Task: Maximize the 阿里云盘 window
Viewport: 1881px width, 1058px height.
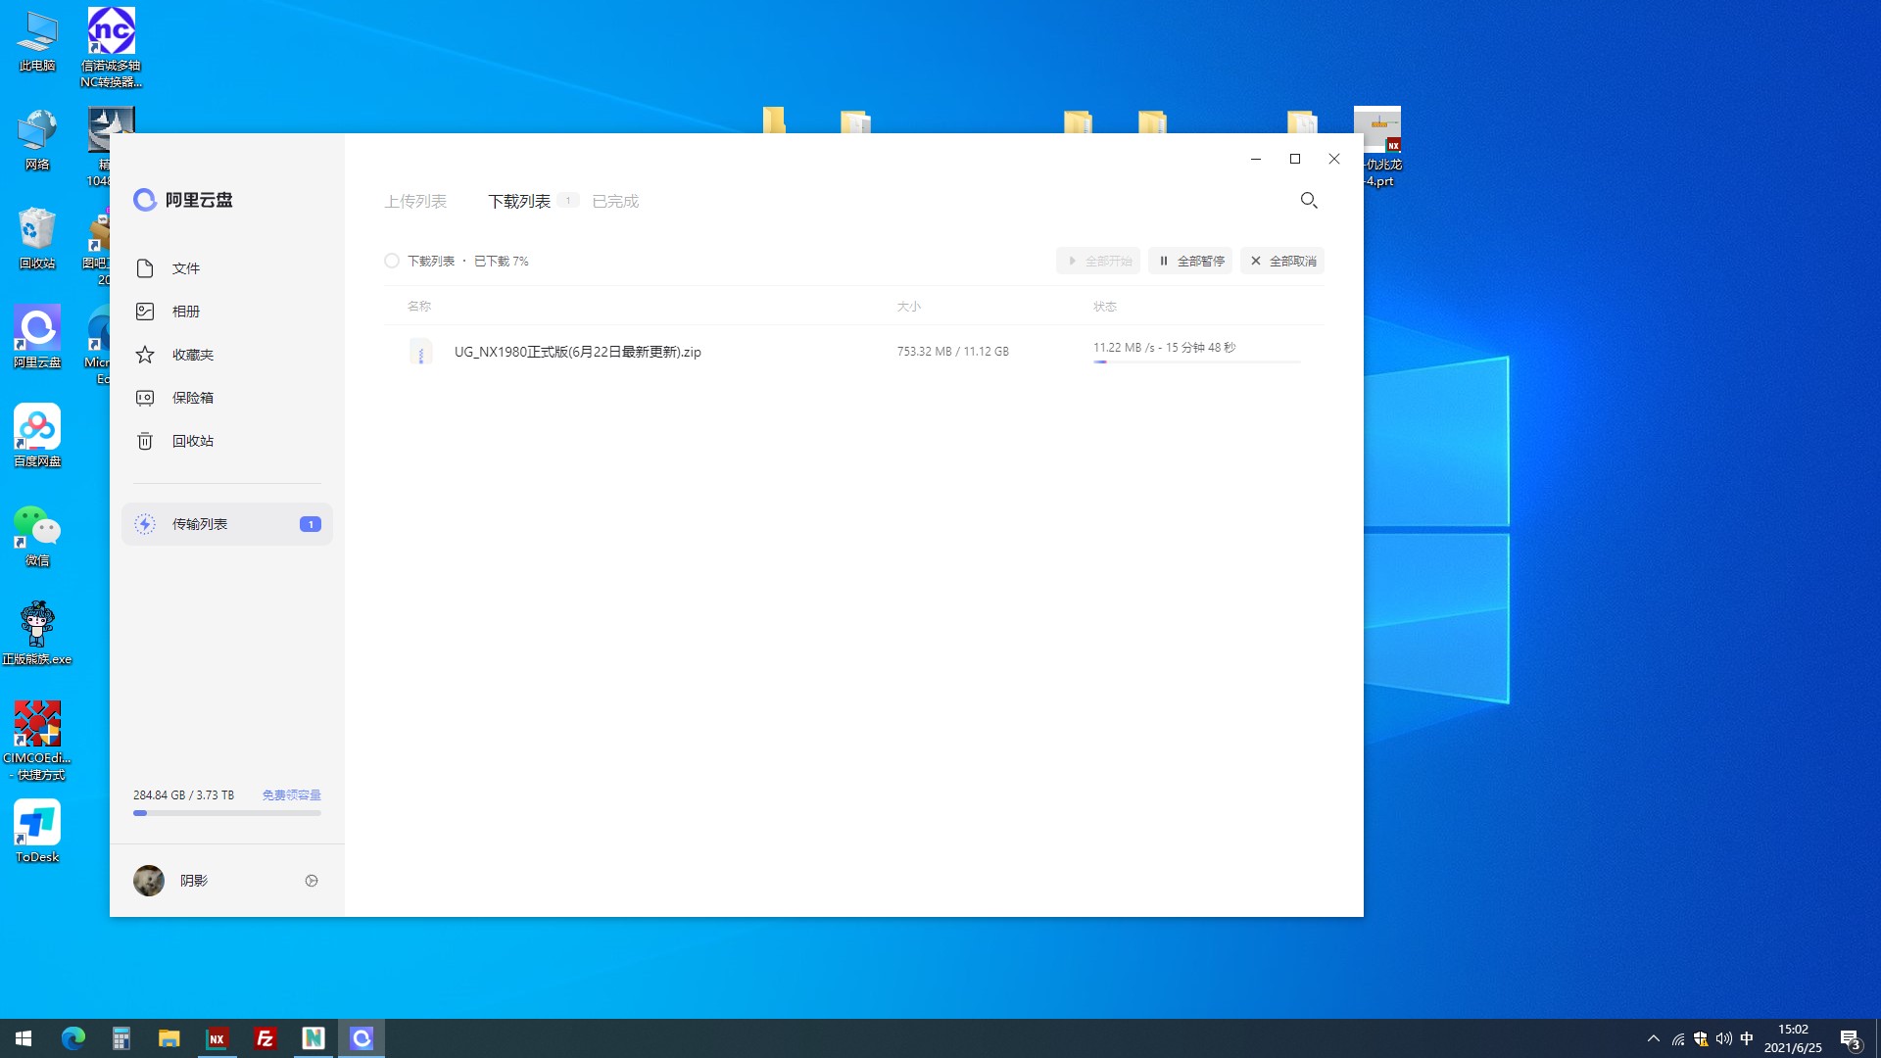Action: tap(1295, 159)
